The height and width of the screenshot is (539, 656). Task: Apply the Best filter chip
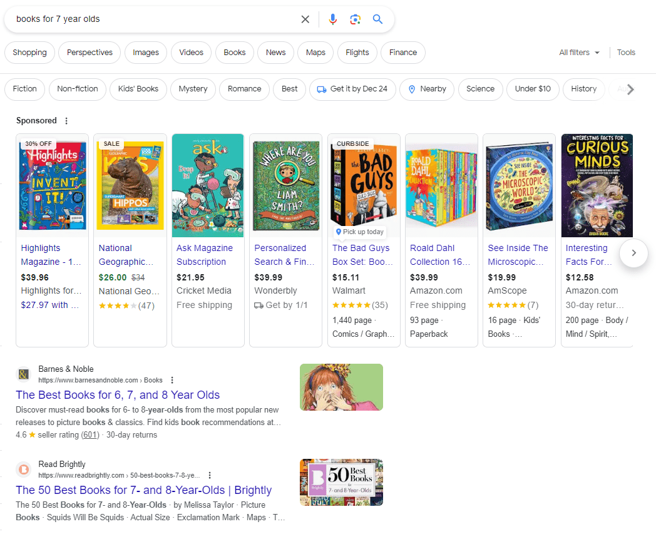pyautogui.click(x=290, y=89)
